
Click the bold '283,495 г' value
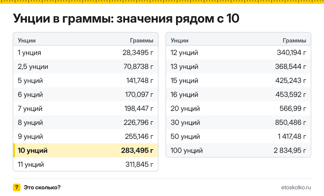click(137, 150)
